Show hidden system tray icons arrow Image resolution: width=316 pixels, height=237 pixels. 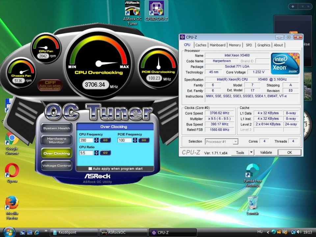(x=268, y=232)
